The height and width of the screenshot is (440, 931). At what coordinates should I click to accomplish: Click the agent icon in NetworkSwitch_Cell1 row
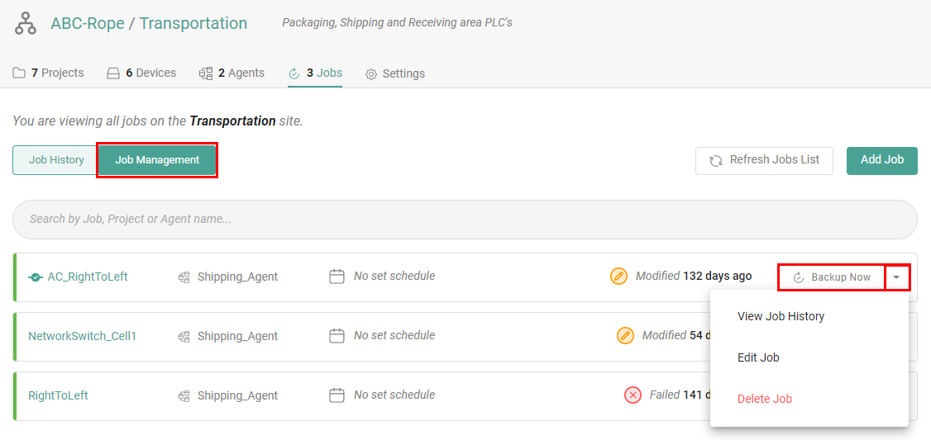tap(184, 337)
